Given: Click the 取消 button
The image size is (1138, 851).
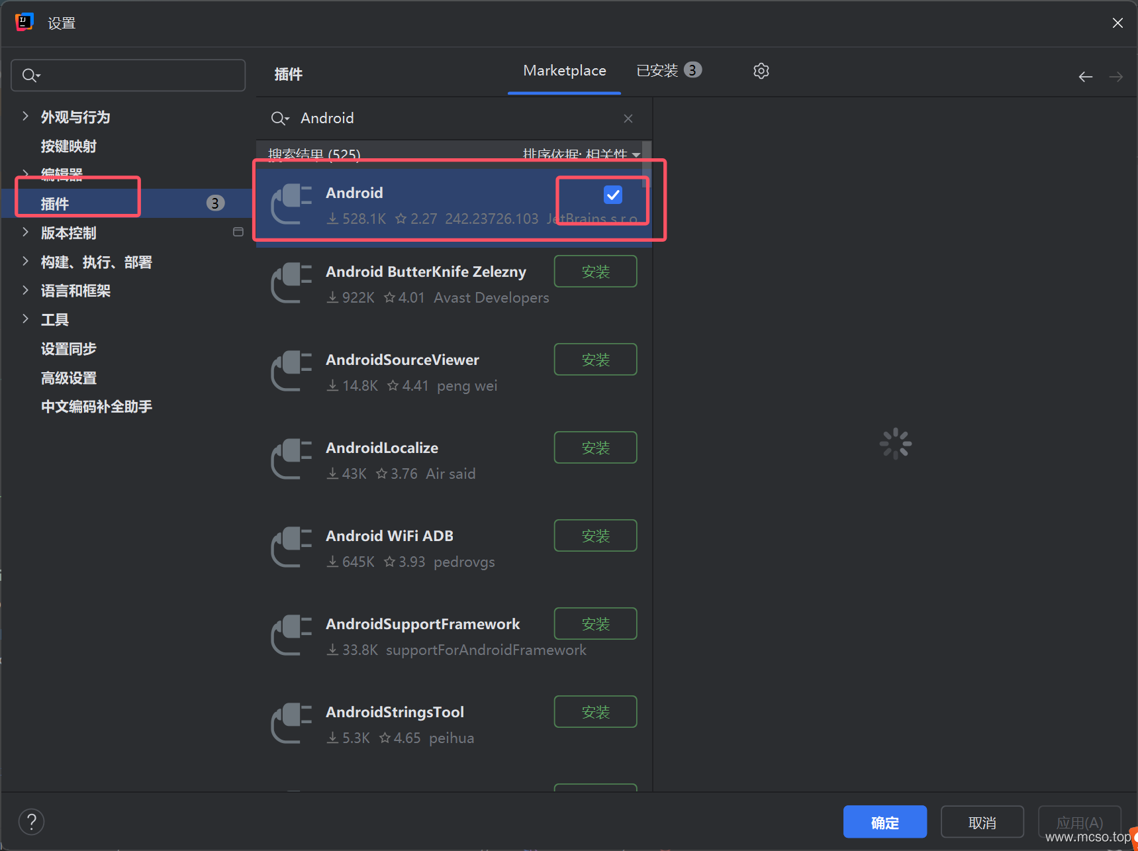Looking at the screenshot, I should [982, 822].
